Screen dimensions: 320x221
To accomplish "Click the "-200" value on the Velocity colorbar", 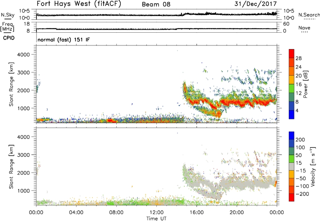I will [x=302, y=194].
